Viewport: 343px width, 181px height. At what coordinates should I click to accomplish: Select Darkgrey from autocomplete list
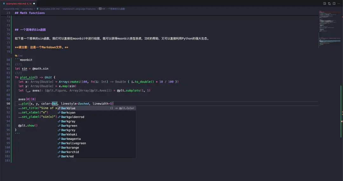[97, 130]
